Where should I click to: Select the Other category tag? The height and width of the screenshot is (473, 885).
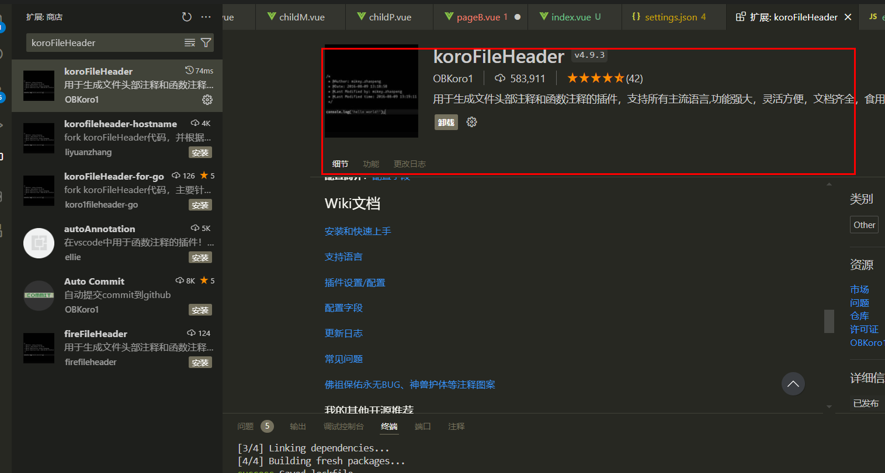[x=864, y=225]
